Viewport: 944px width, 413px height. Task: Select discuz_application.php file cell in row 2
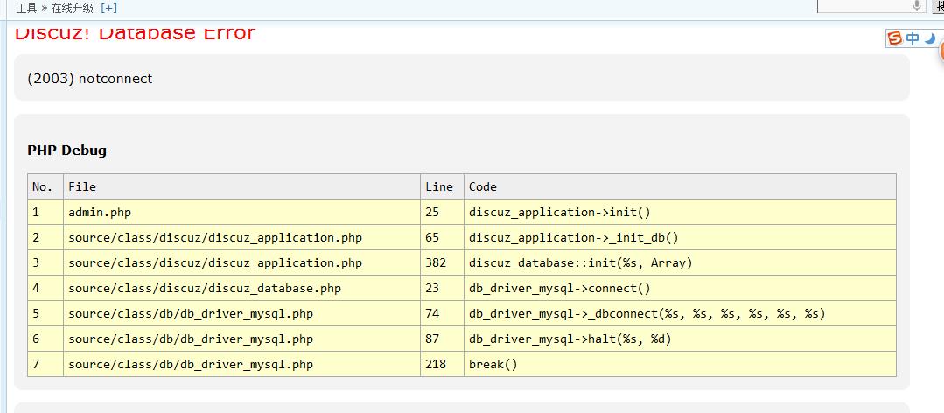(x=242, y=237)
